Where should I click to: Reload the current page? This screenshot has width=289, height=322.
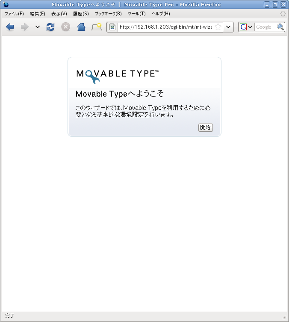50,27
